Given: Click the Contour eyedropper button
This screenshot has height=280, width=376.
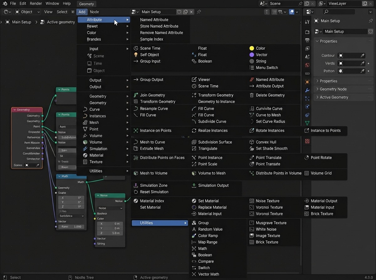Looking at the screenshot, I should [363, 55].
